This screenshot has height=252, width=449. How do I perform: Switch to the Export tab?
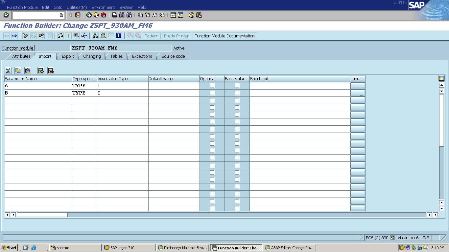point(68,56)
